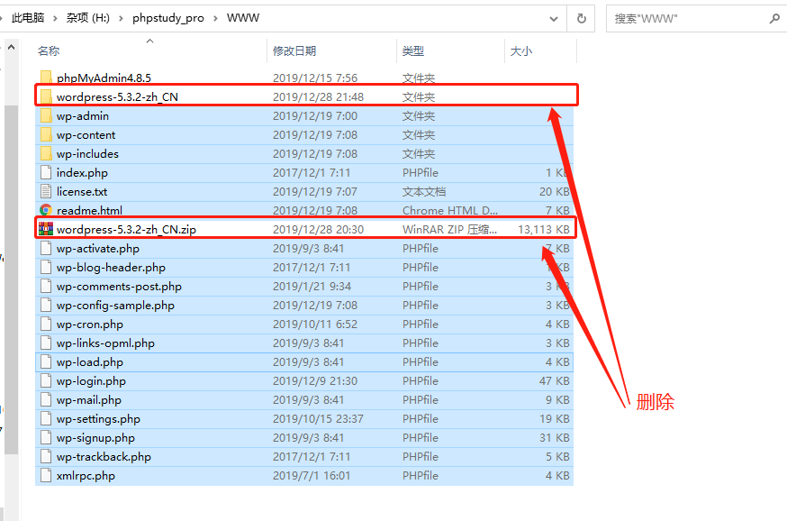
Task: Select the wp-settings.php file name
Action: [98, 419]
